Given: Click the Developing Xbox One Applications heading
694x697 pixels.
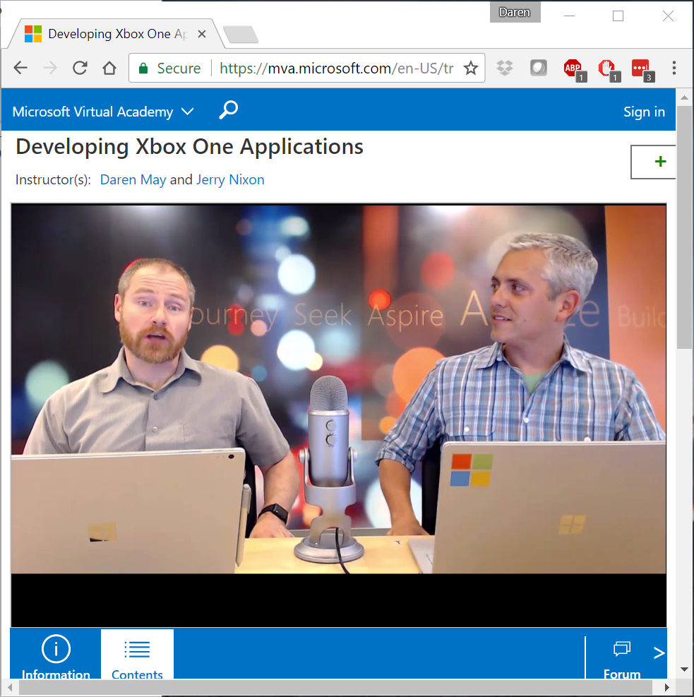Looking at the screenshot, I should (190, 147).
